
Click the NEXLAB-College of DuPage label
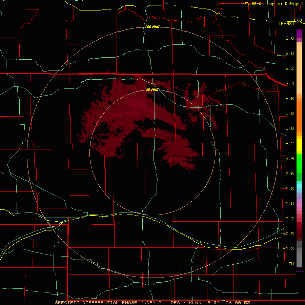(x=273, y=4)
